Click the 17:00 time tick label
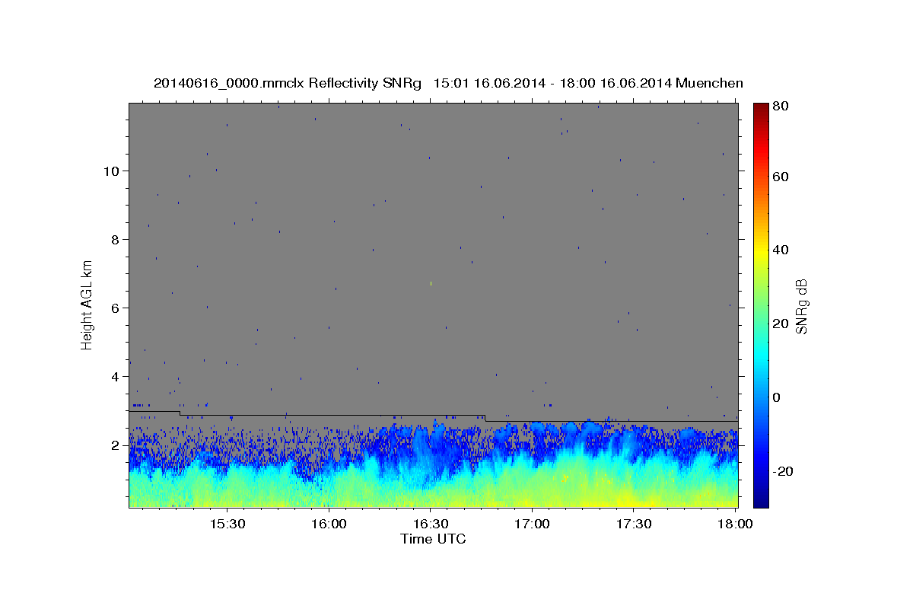Screen dimensions: 913x609 point(532,525)
